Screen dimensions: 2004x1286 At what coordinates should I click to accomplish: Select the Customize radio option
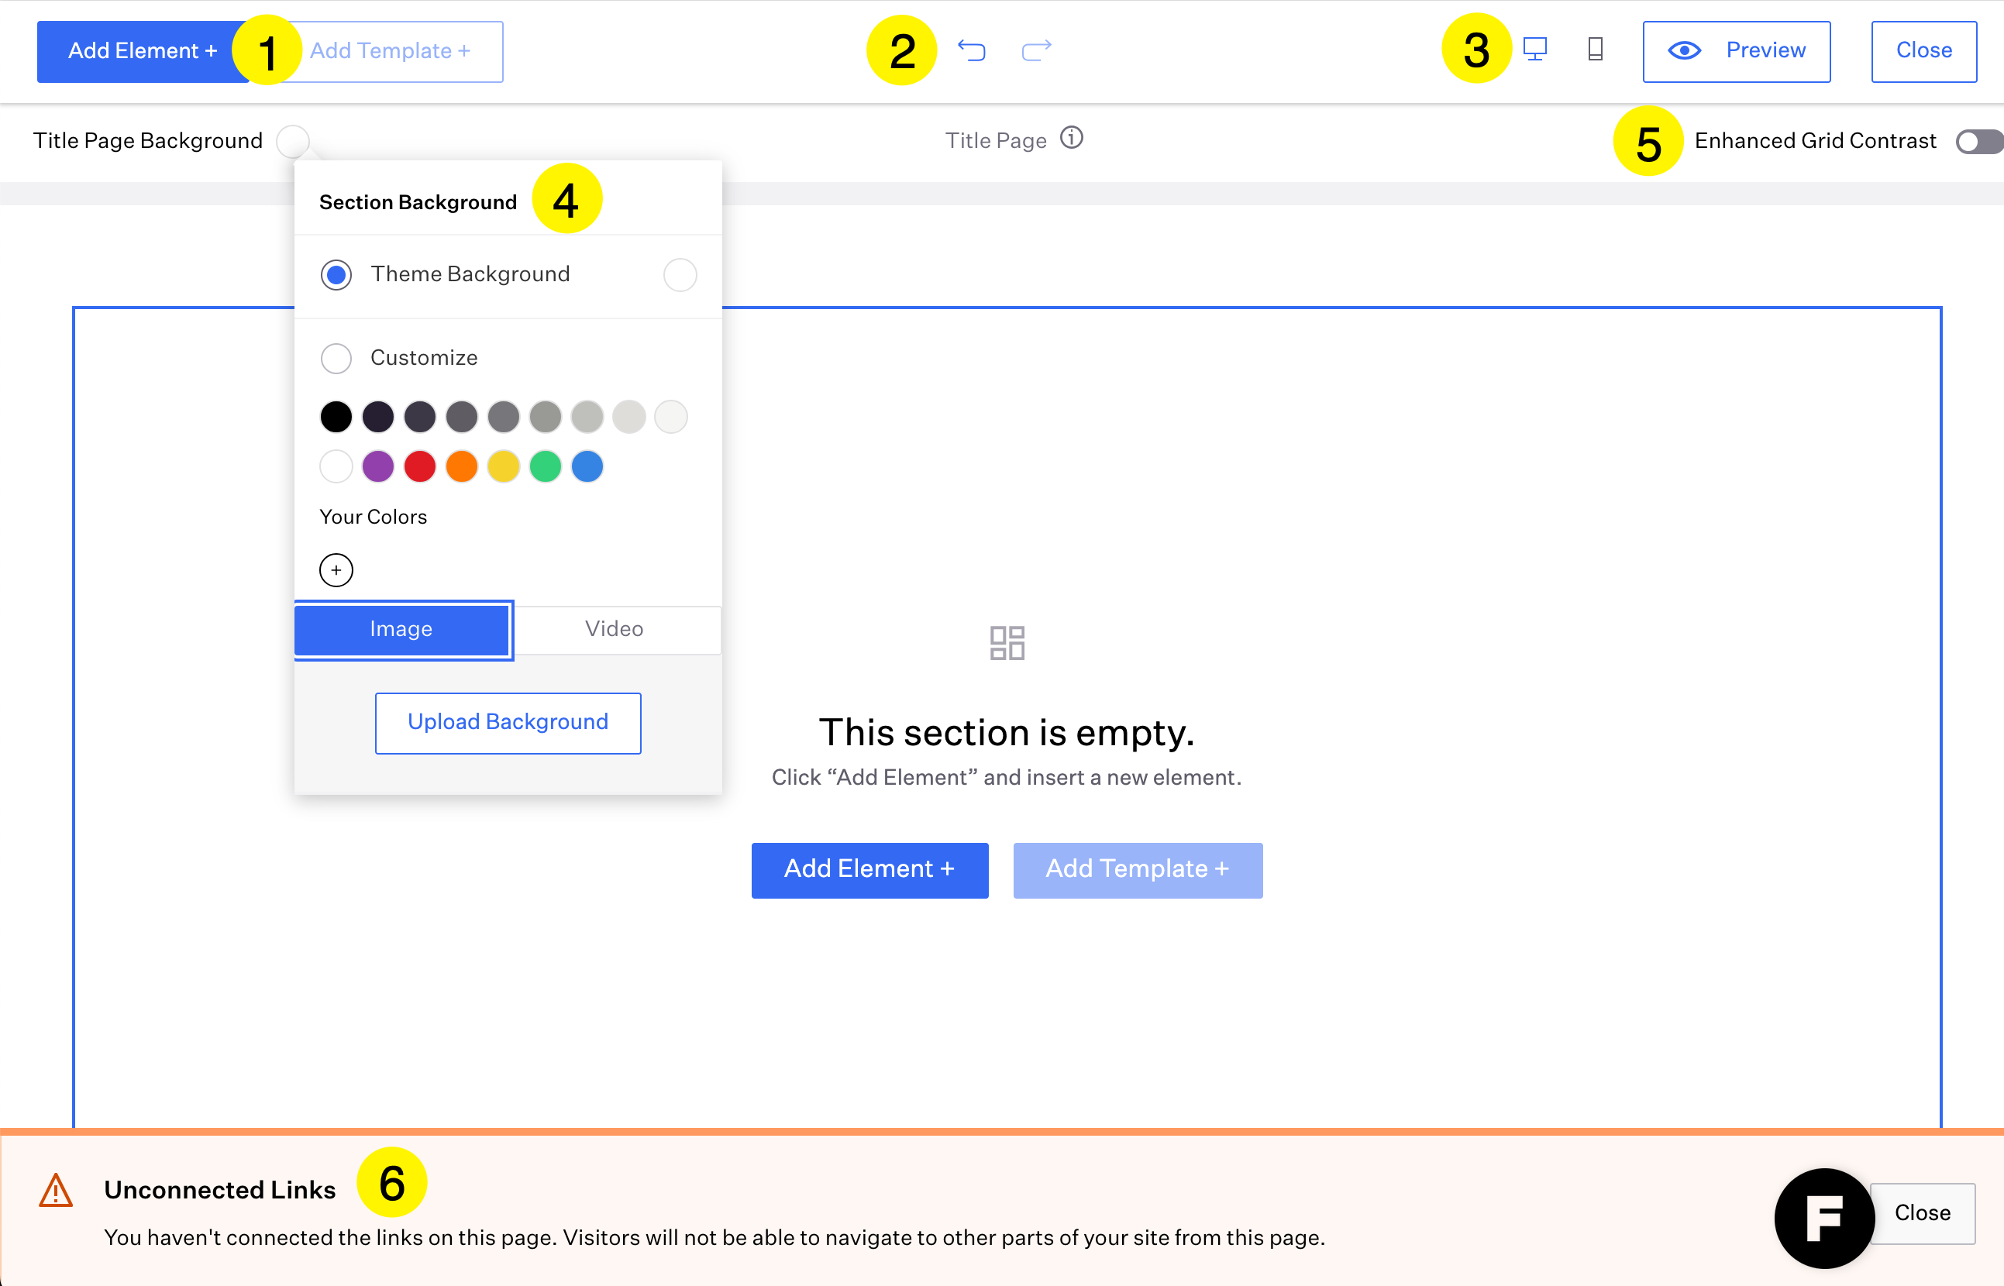(336, 358)
